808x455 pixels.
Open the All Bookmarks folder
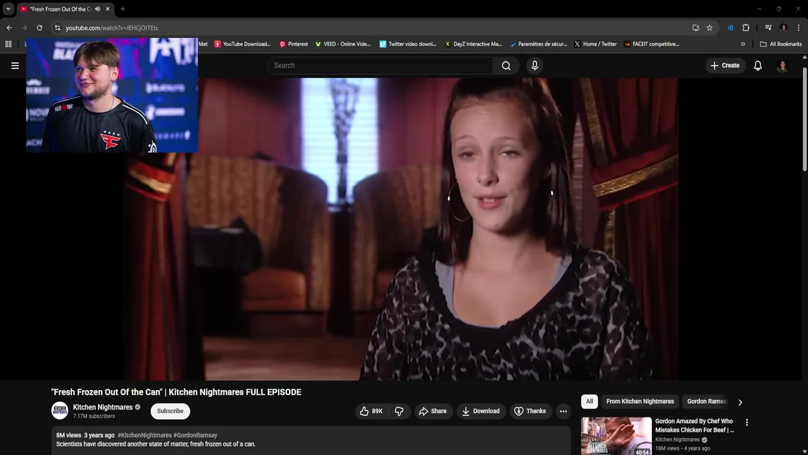tap(781, 44)
